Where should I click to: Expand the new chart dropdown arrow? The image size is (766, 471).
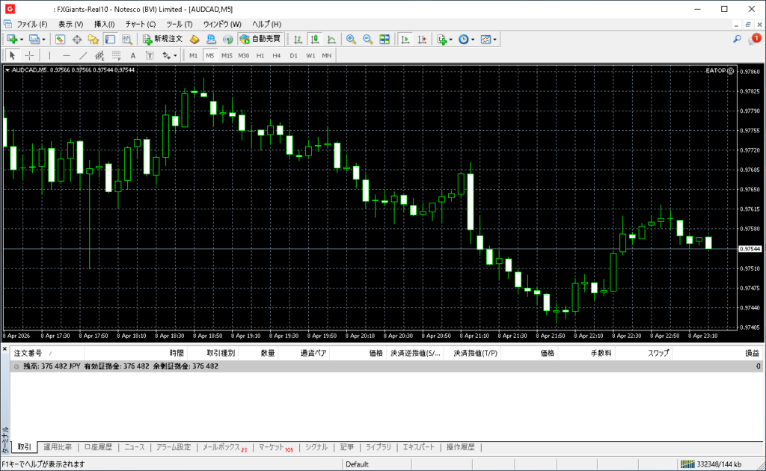pos(22,39)
